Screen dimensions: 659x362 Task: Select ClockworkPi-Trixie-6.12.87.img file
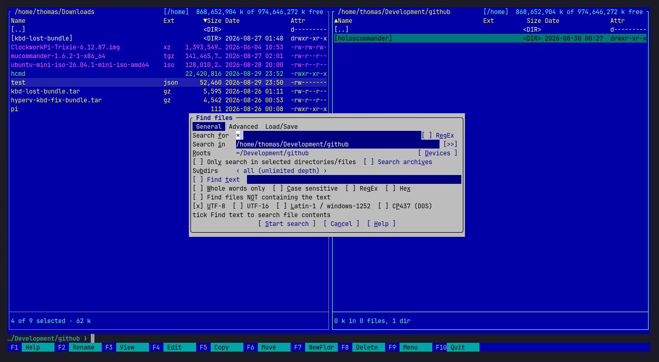point(169,47)
